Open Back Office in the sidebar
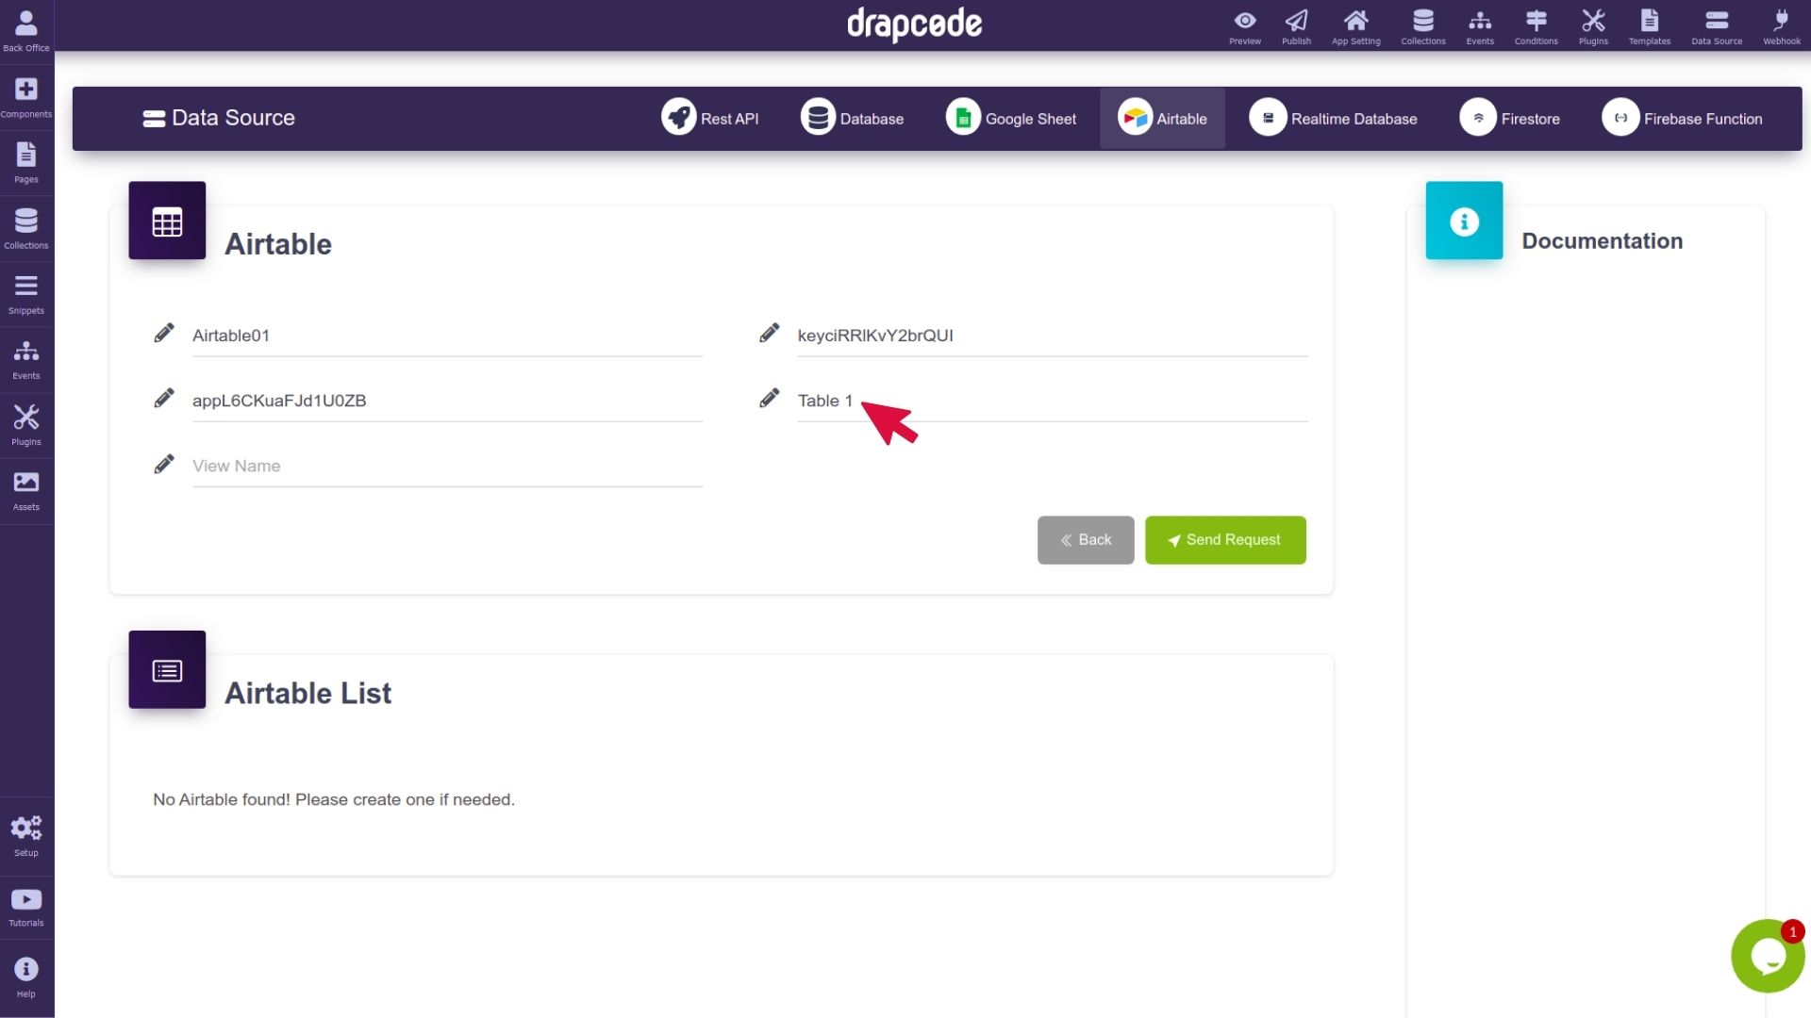 coord(26,31)
